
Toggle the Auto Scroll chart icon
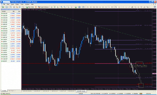point(69,7)
